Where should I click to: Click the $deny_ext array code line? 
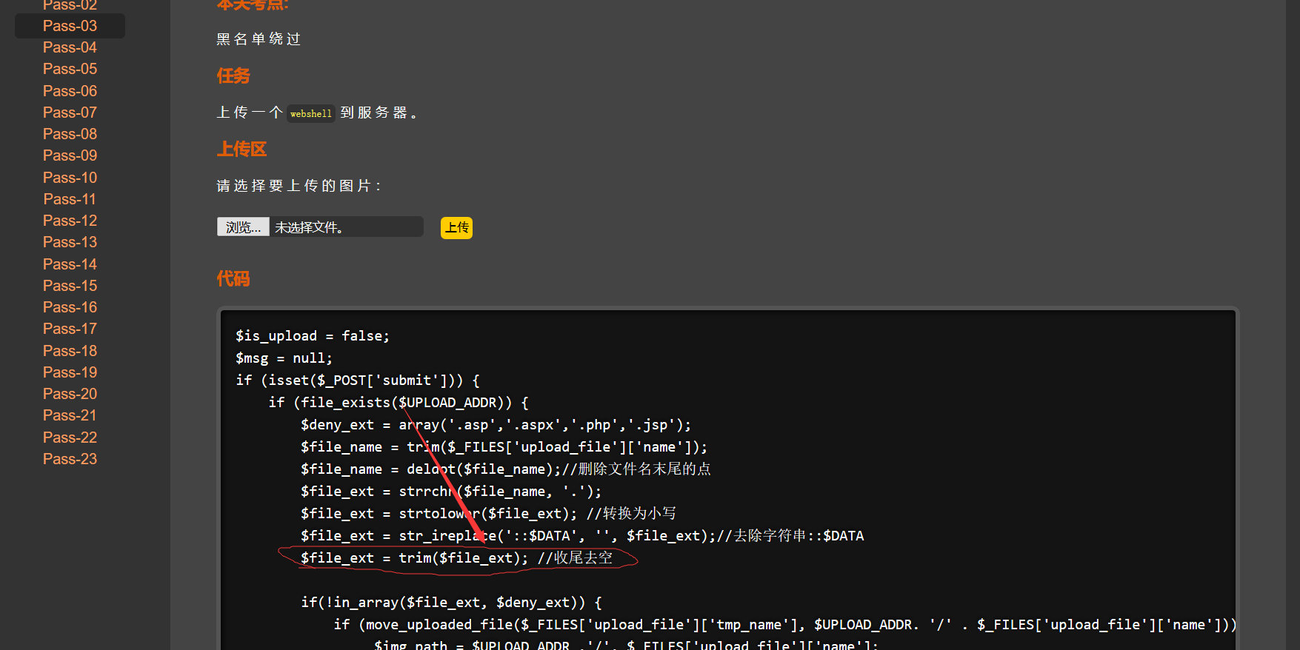tap(496, 425)
